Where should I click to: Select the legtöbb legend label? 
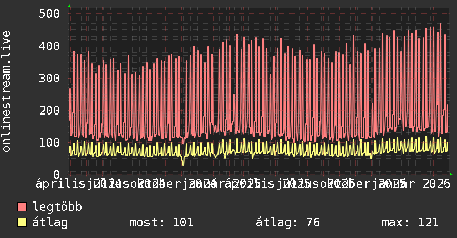coord(57,206)
